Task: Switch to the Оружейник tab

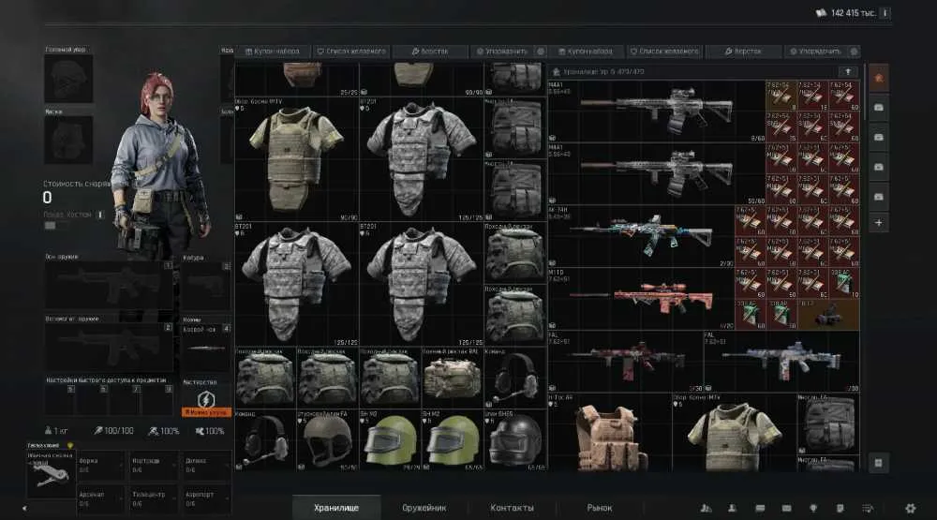Action: [424, 508]
